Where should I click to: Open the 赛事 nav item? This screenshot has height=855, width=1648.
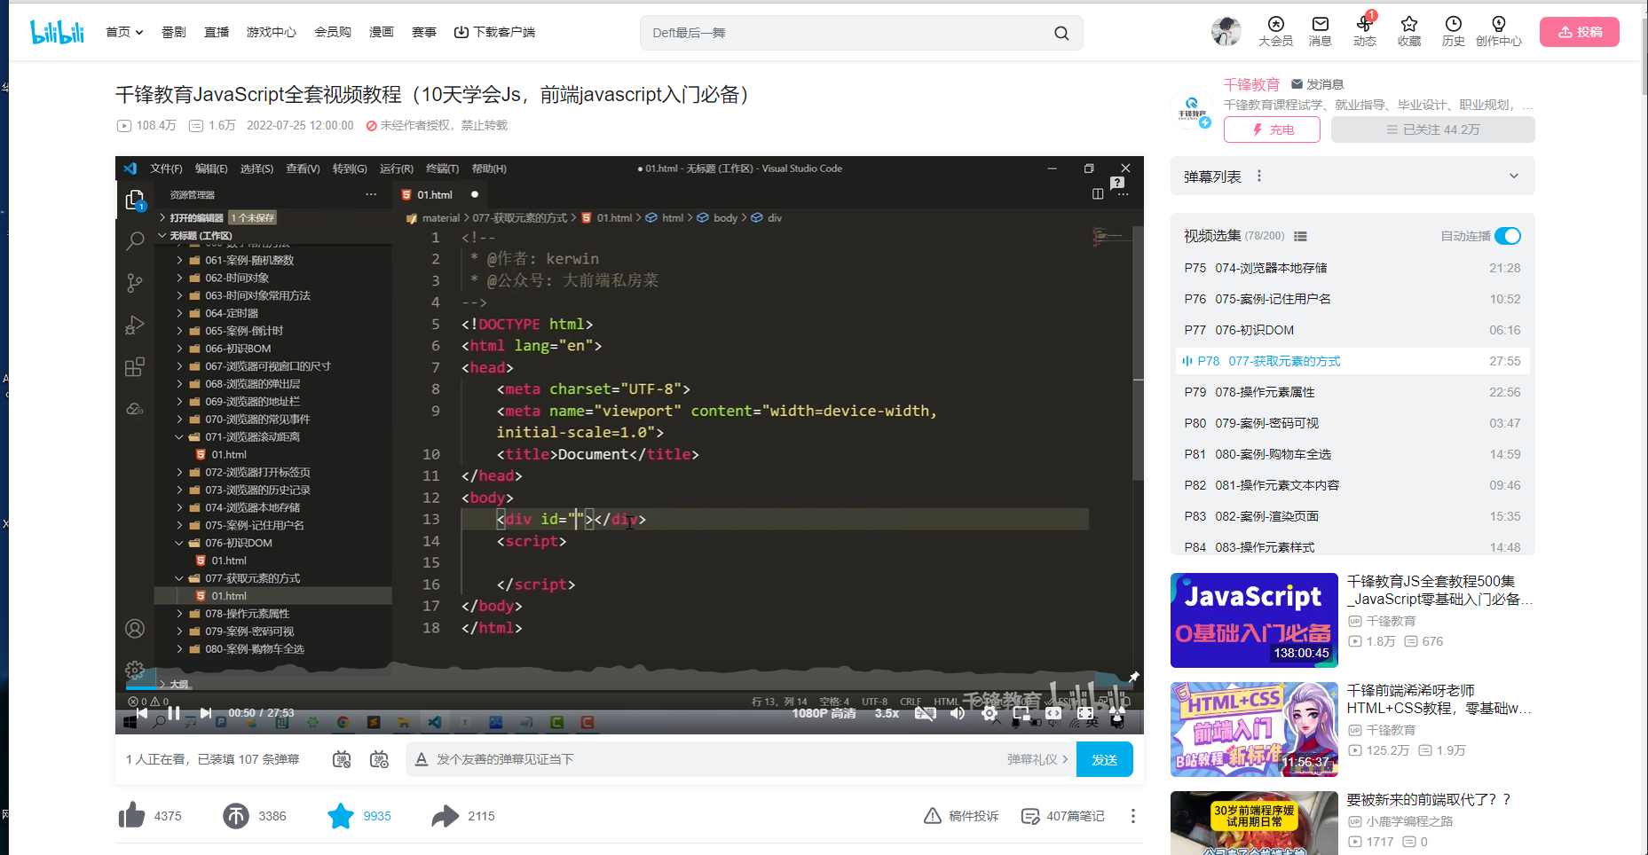(424, 32)
